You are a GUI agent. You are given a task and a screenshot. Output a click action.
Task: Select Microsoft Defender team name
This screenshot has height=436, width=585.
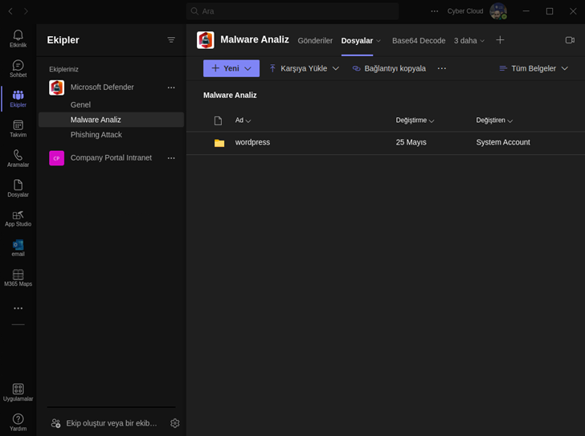[x=102, y=88]
